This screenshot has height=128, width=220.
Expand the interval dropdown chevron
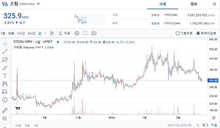tap(45, 33)
